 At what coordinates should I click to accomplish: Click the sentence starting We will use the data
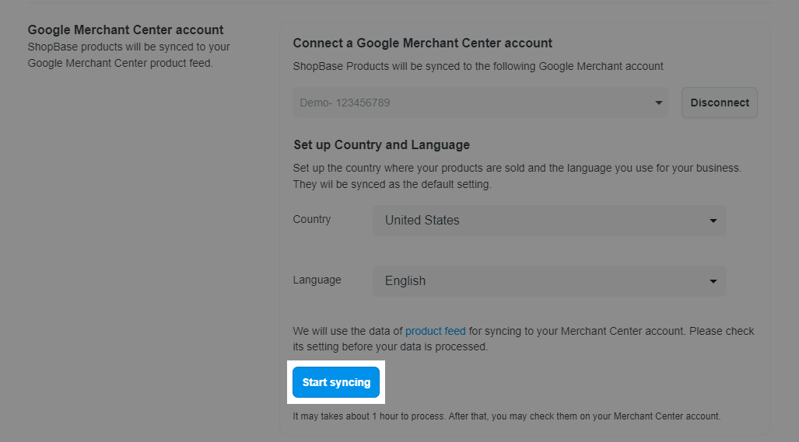[x=489, y=331]
